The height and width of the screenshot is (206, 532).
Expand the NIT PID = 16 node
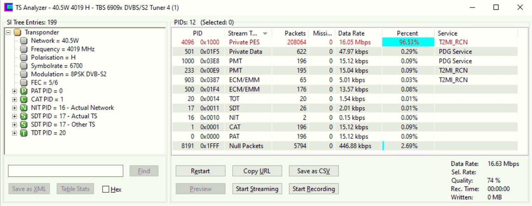[15, 108]
